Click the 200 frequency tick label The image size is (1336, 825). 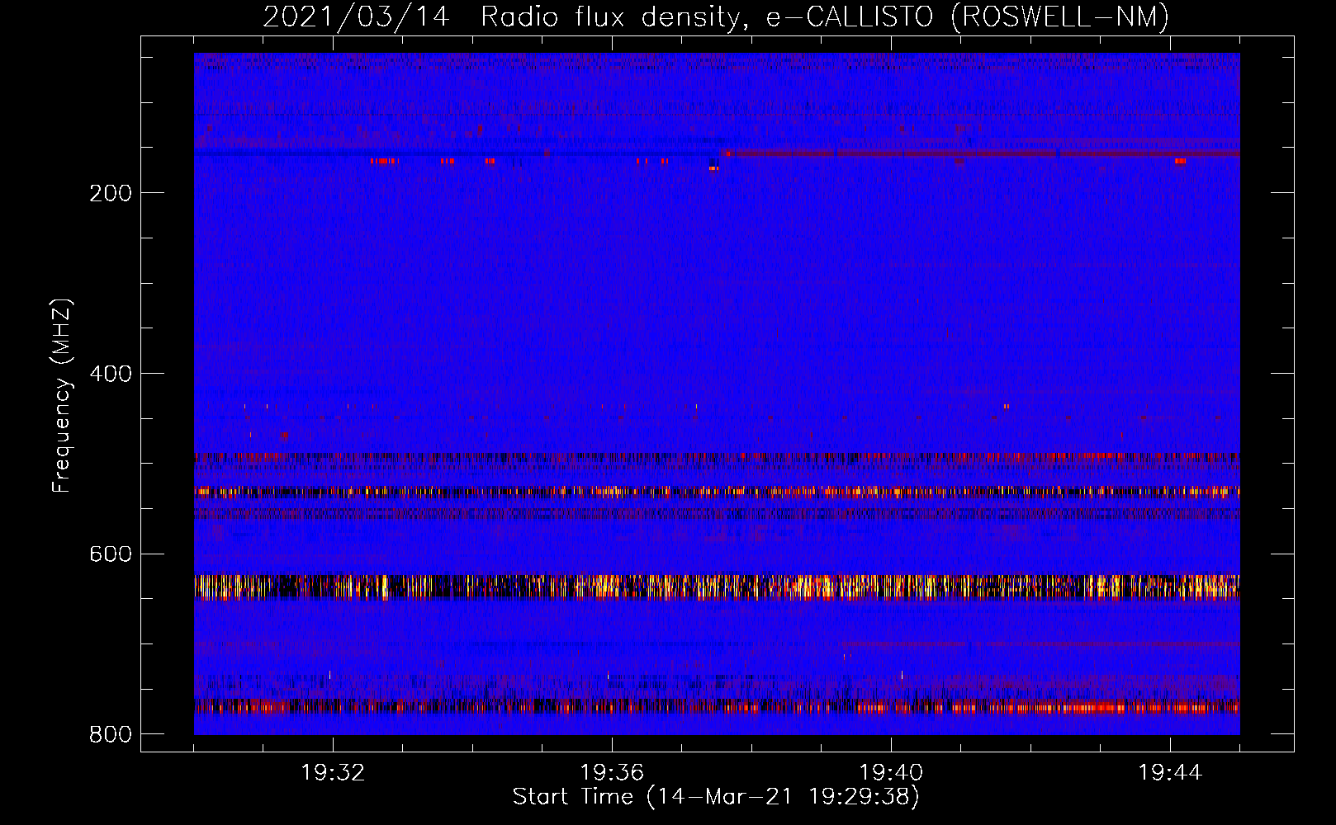coord(111,193)
